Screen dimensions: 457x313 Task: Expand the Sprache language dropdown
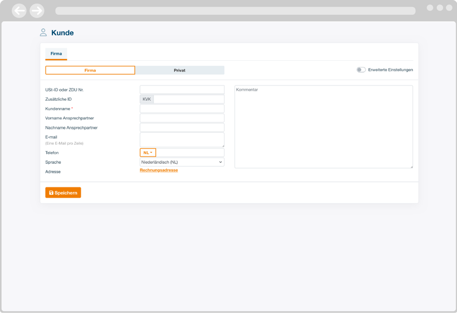click(x=182, y=162)
